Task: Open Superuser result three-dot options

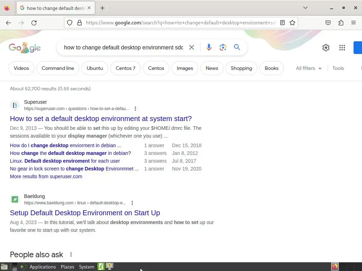Action: (135, 109)
